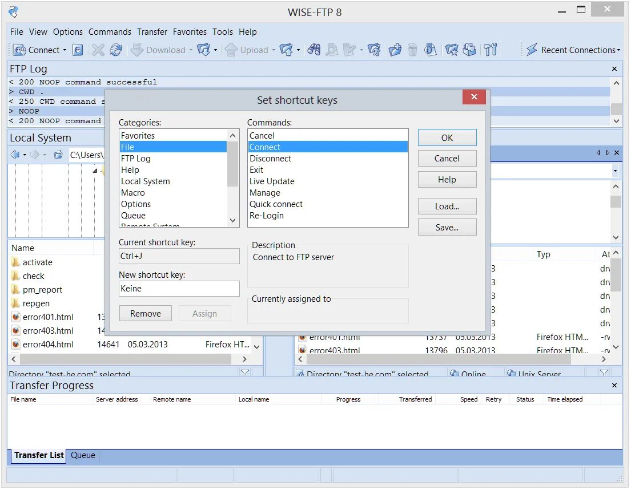631x490 pixels.
Task: Select Favorites in Categories list
Action: point(173,135)
